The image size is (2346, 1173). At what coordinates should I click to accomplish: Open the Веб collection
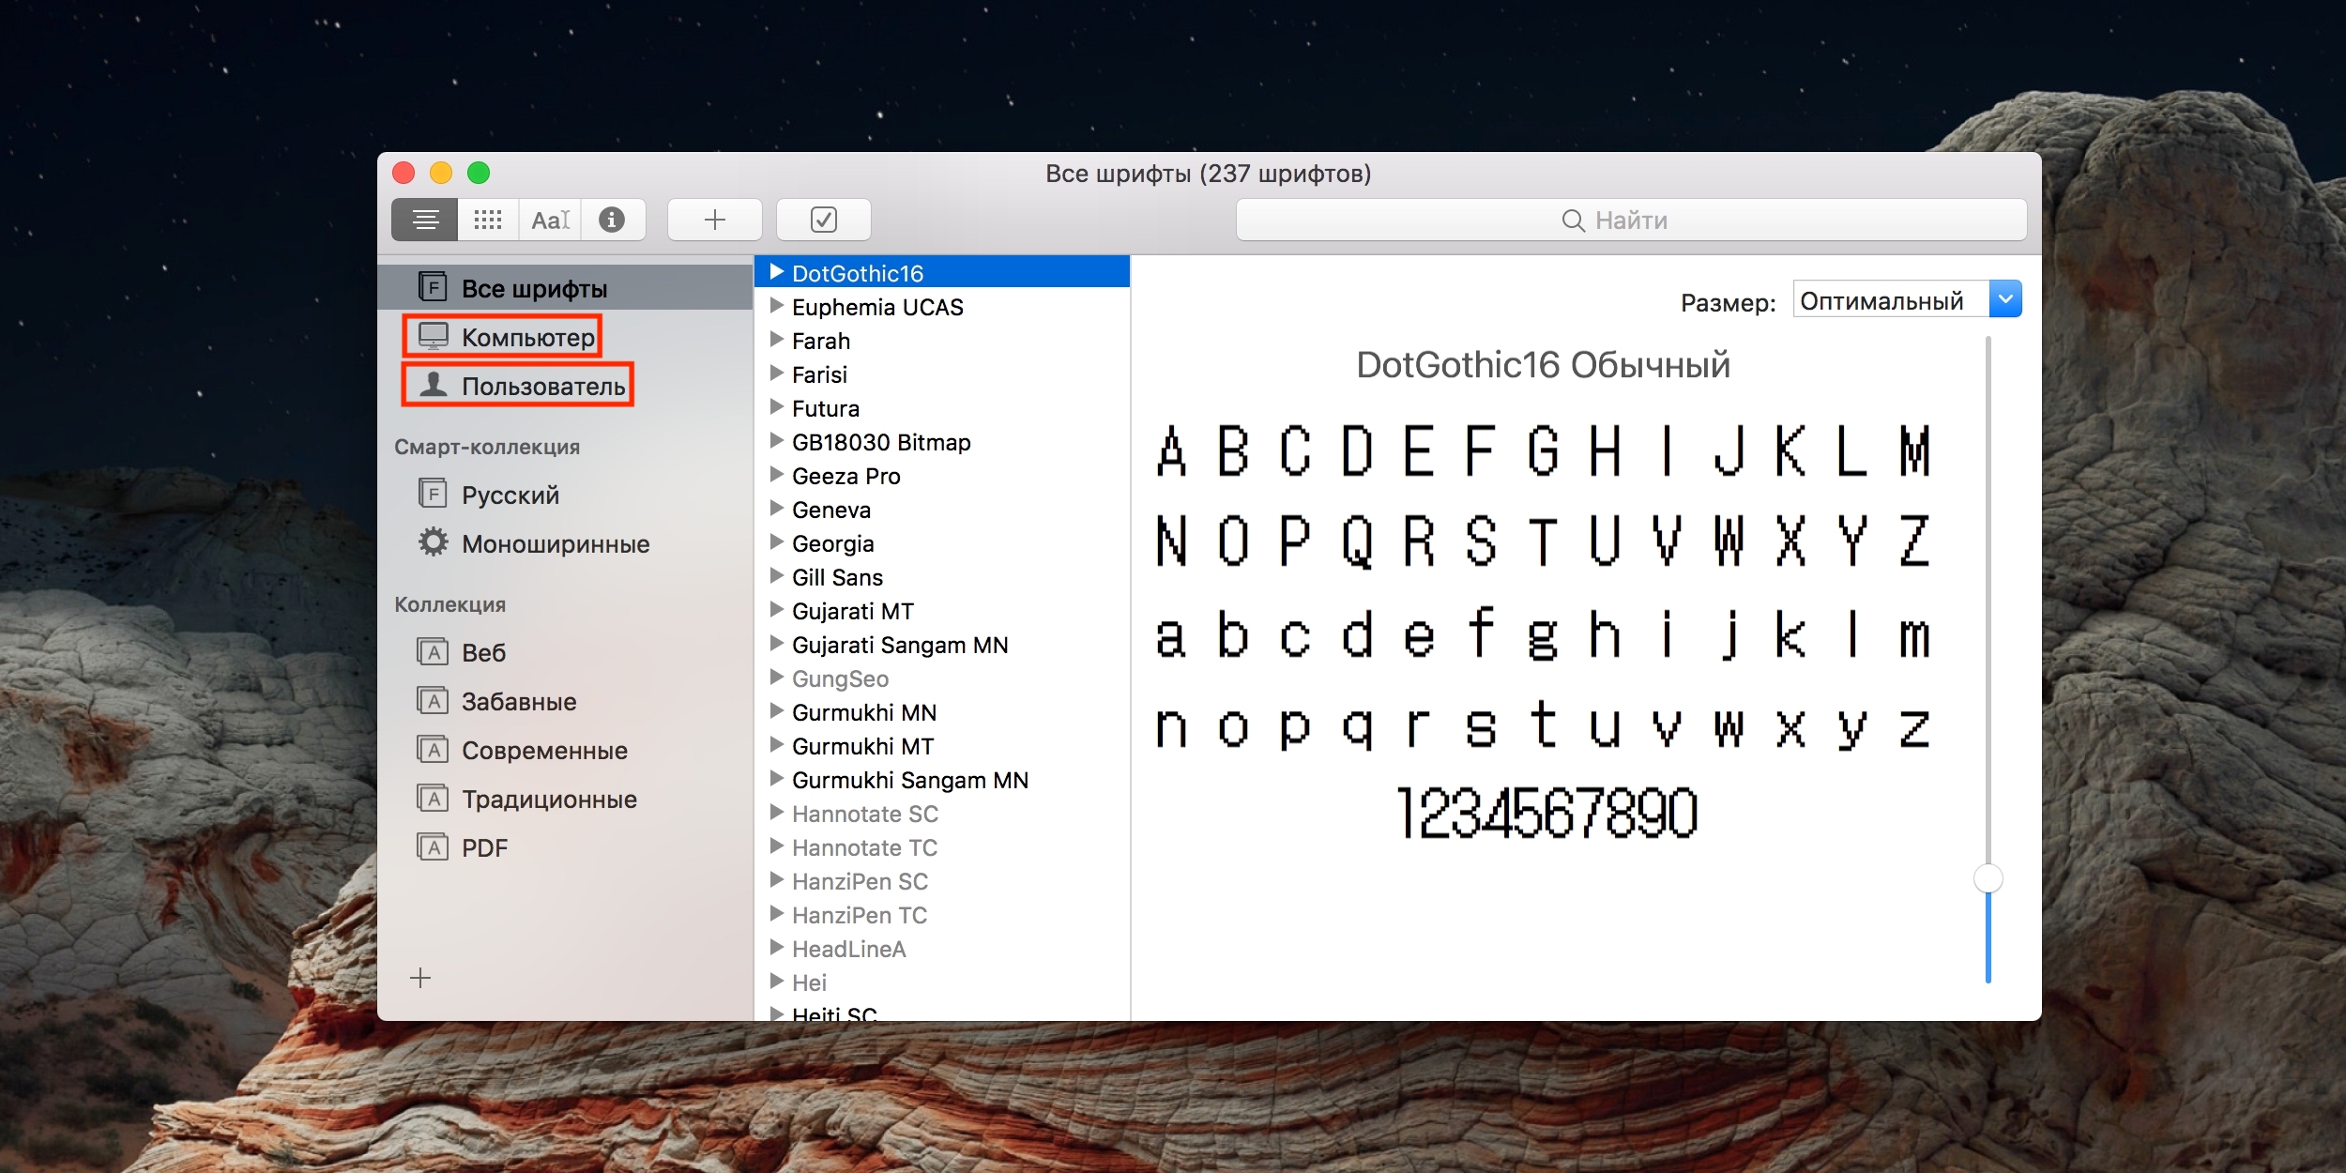click(x=565, y=652)
